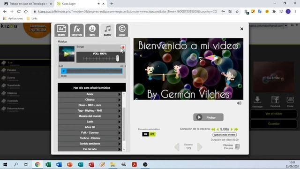Screen dimensions: 300x169
Task: Expand the Folk - Country category
Action: tap(90, 132)
